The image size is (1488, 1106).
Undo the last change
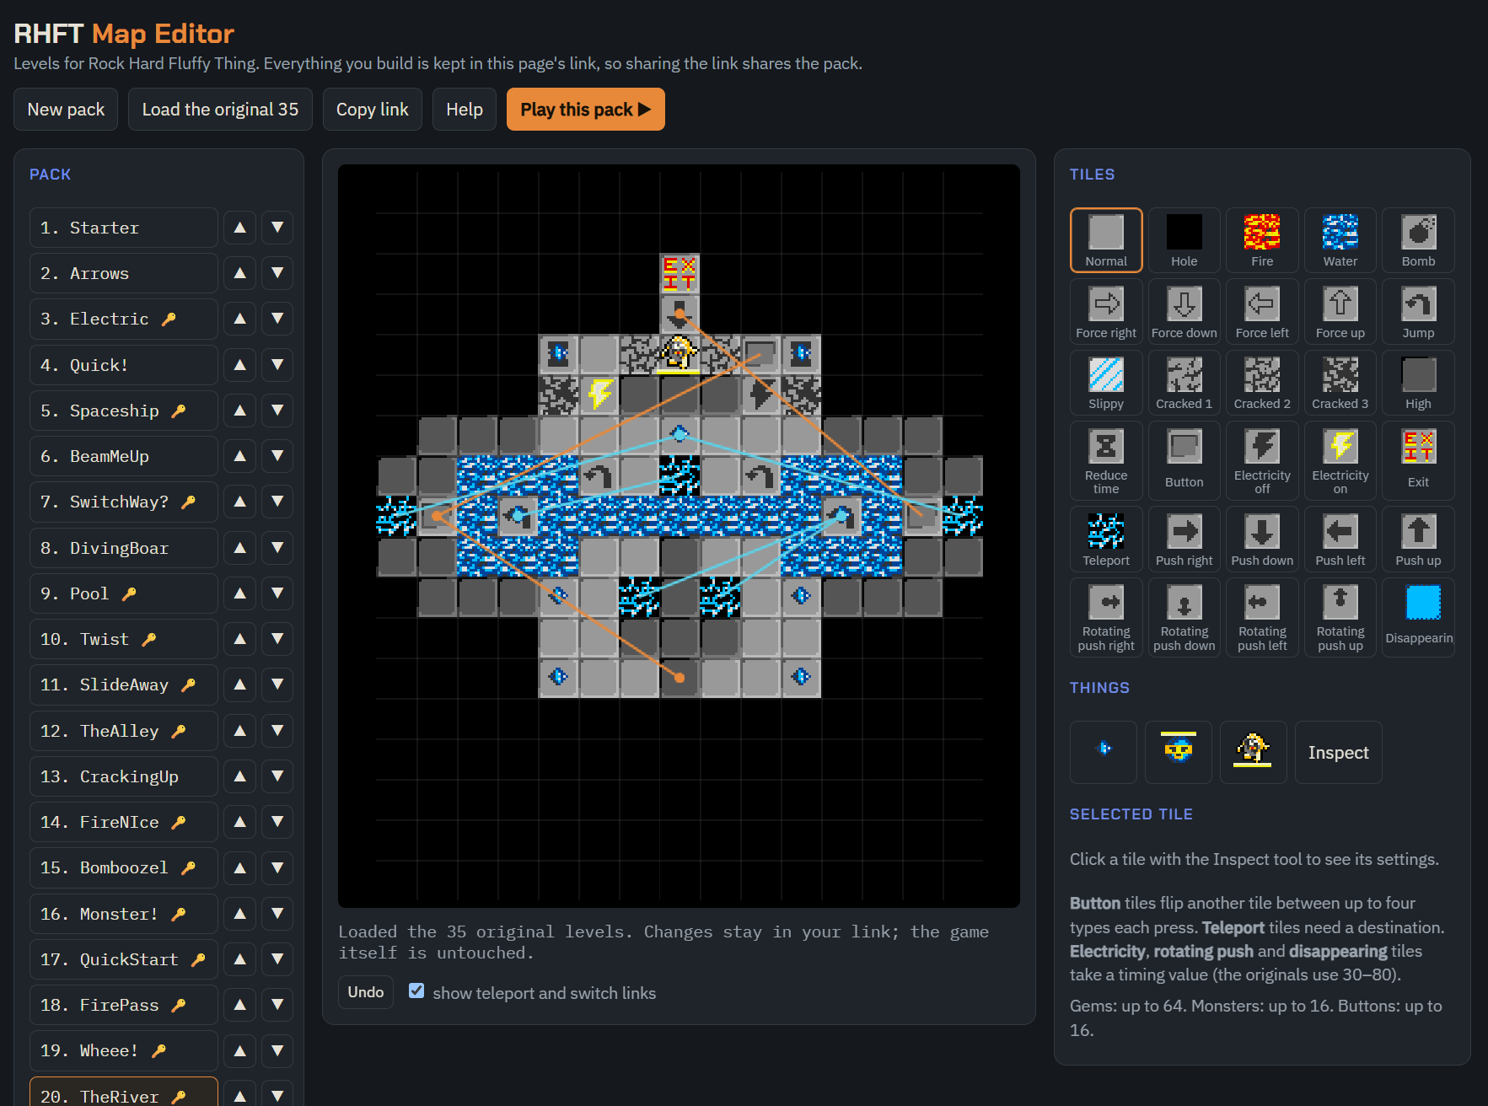[x=366, y=992]
